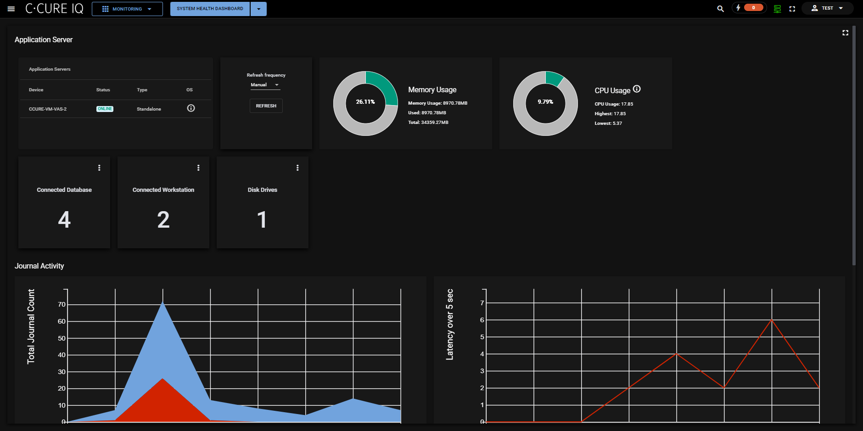This screenshot has height=431, width=863.
Task: Click the REFRESH button
Action: 266,106
